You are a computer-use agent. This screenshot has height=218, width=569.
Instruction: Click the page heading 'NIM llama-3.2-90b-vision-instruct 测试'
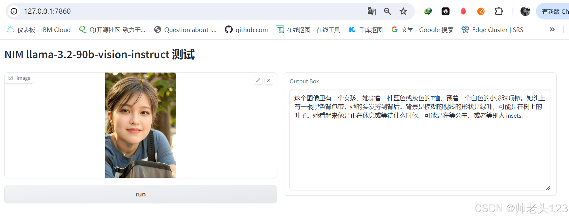[100, 54]
